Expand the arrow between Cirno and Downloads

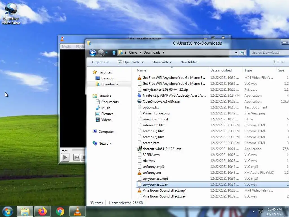(x=140, y=53)
